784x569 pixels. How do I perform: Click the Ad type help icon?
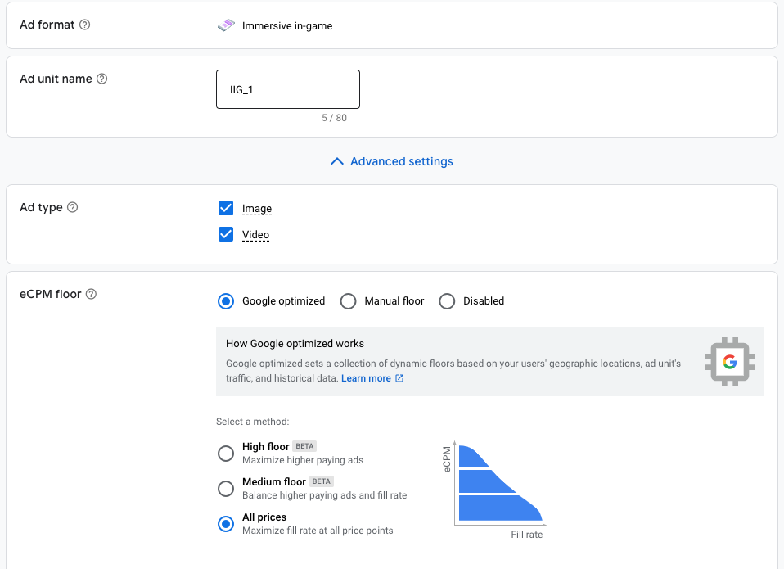point(73,208)
